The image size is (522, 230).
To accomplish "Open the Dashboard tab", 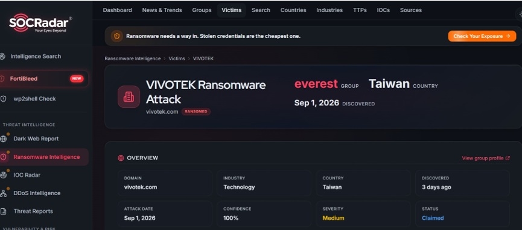I will (x=117, y=10).
